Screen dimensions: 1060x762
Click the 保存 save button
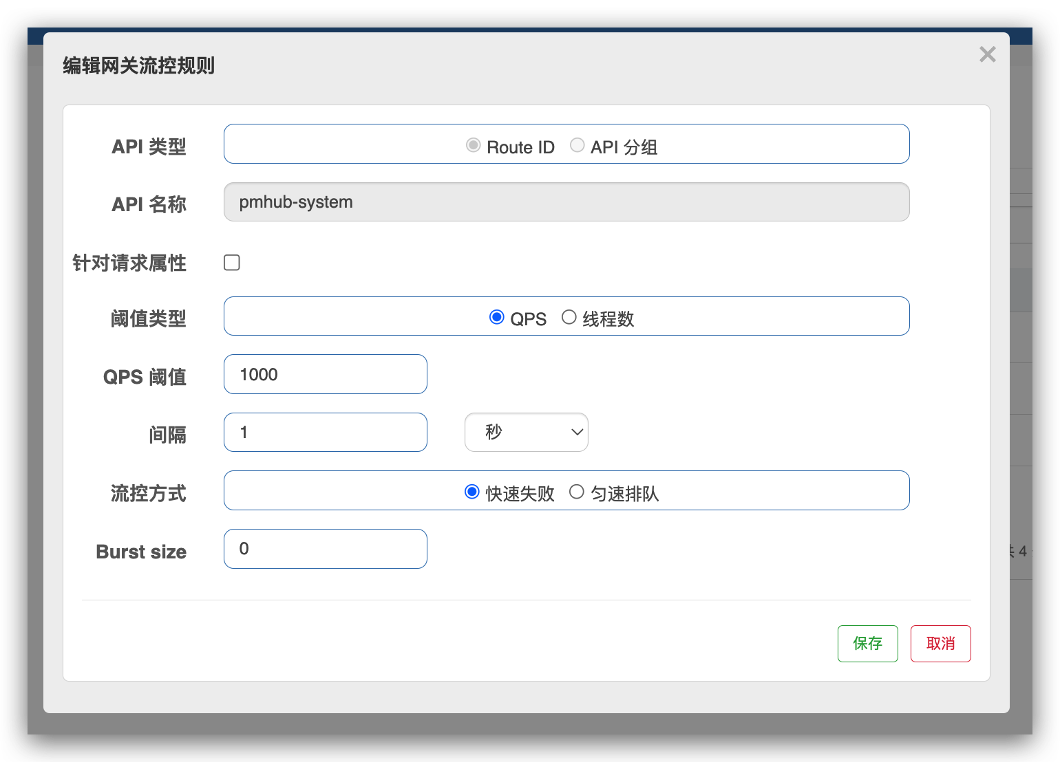click(x=867, y=644)
